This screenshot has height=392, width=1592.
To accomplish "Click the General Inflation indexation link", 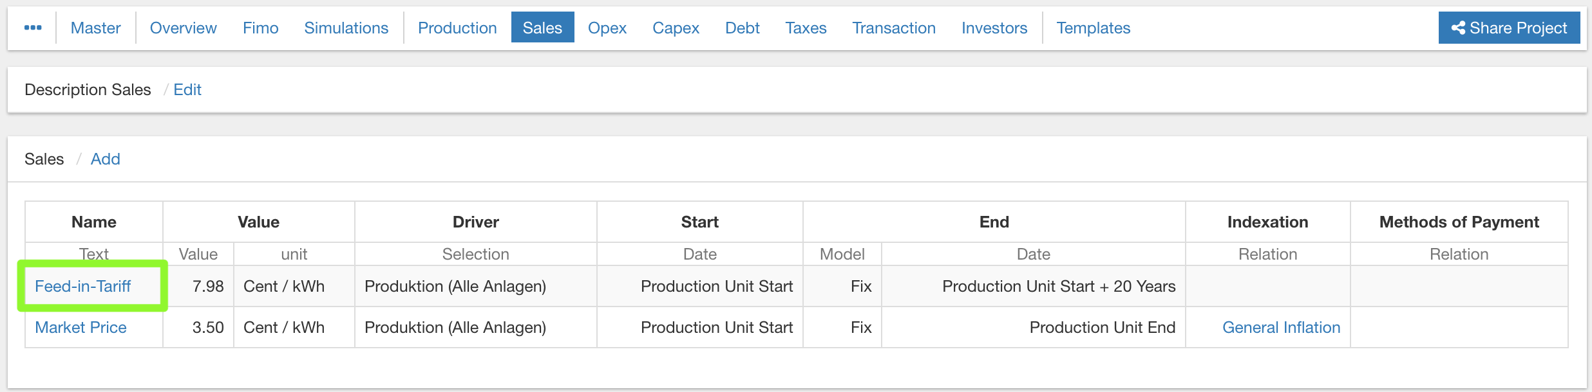I will point(1281,327).
